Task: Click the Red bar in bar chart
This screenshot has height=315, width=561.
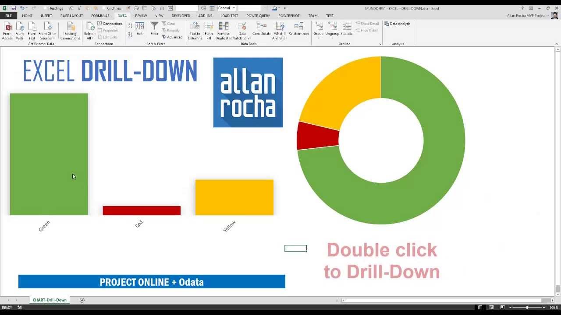Action: coord(142,210)
